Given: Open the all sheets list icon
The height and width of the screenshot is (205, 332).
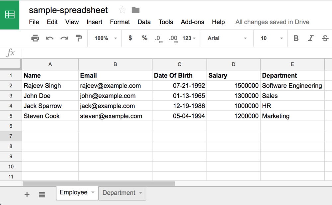Looking at the screenshot, I should pos(42,194).
